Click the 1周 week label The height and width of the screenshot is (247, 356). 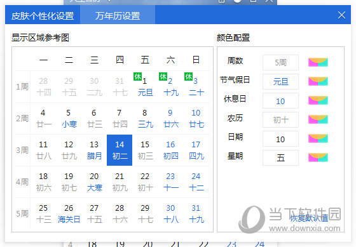[x=22, y=86]
